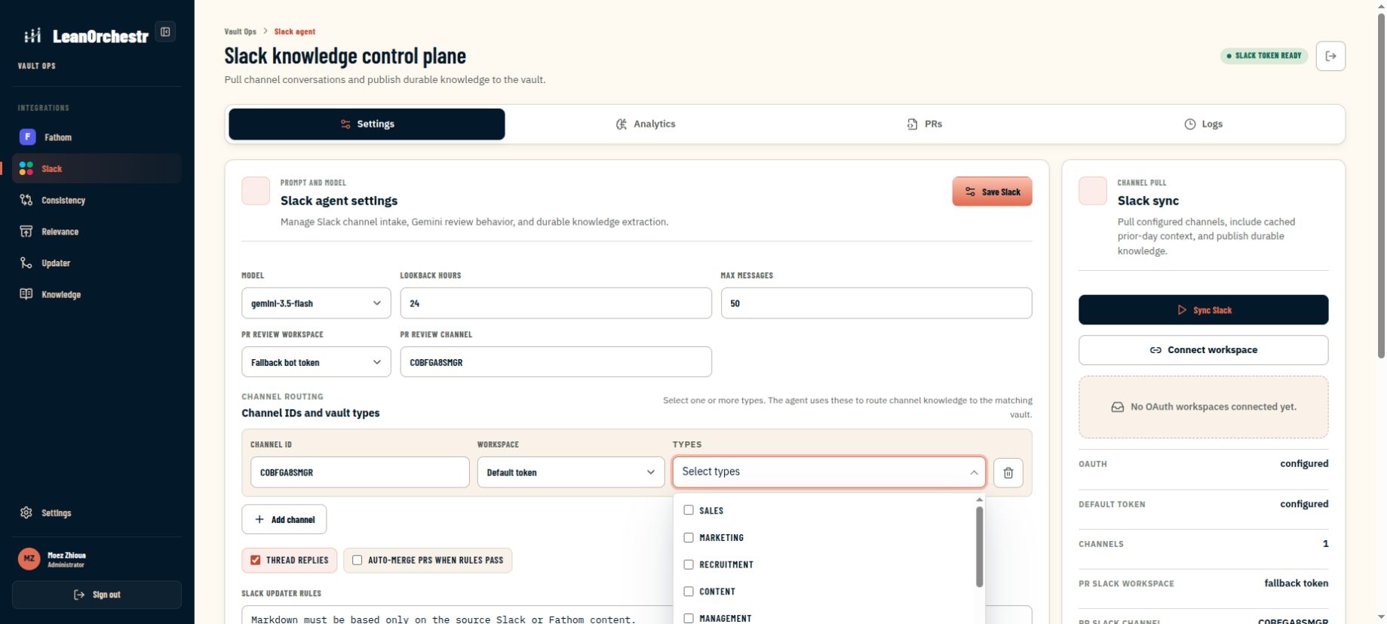Click the exit icon button at top right
The width and height of the screenshot is (1387, 624).
(1330, 56)
